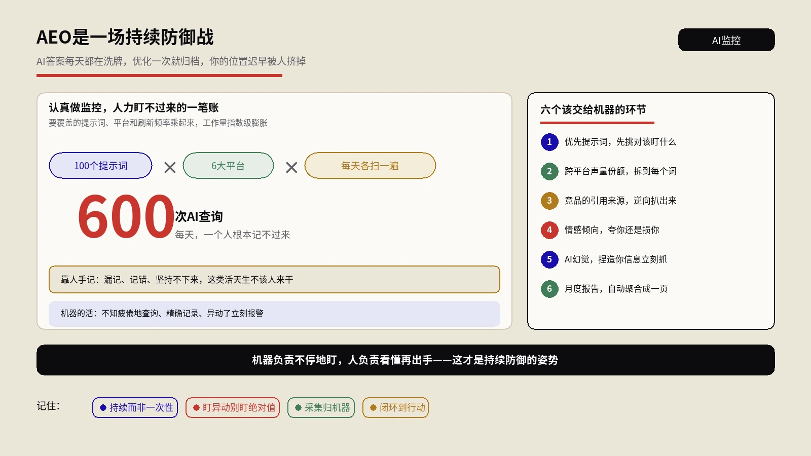Click number 4 circle beside 情感倾向
811x456 pixels.
549,230
